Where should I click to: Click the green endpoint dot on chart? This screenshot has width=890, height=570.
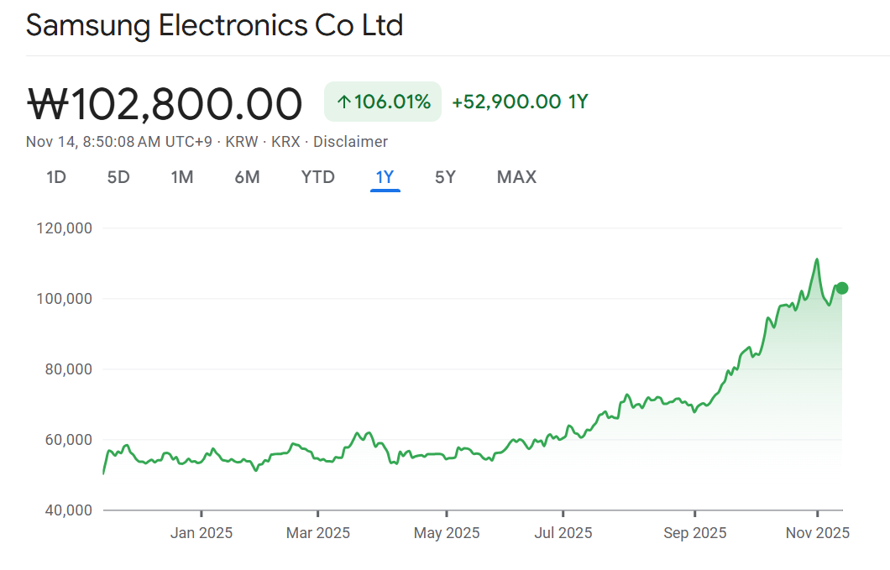click(x=842, y=288)
